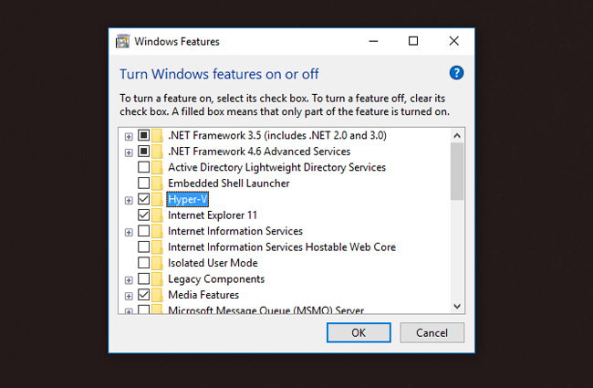Image resolution: width=593 pixels, height=388 pixels.
Task: Click the Internet Explorer 11 folder icon
Action: pos(158,215)
